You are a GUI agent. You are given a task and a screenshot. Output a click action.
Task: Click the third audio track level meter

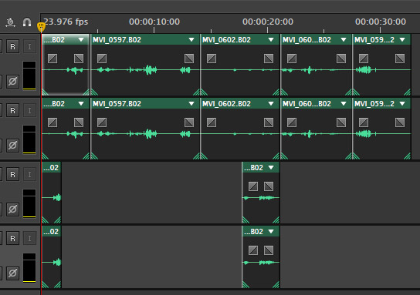tap(29, 203)
